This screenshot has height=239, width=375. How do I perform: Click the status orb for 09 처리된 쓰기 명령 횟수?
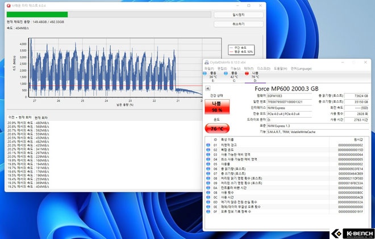[x=208, y=183]
